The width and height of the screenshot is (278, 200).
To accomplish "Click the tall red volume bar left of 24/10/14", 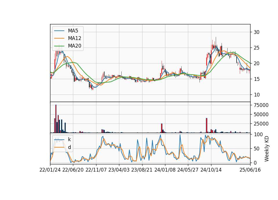I will point(206,125).
